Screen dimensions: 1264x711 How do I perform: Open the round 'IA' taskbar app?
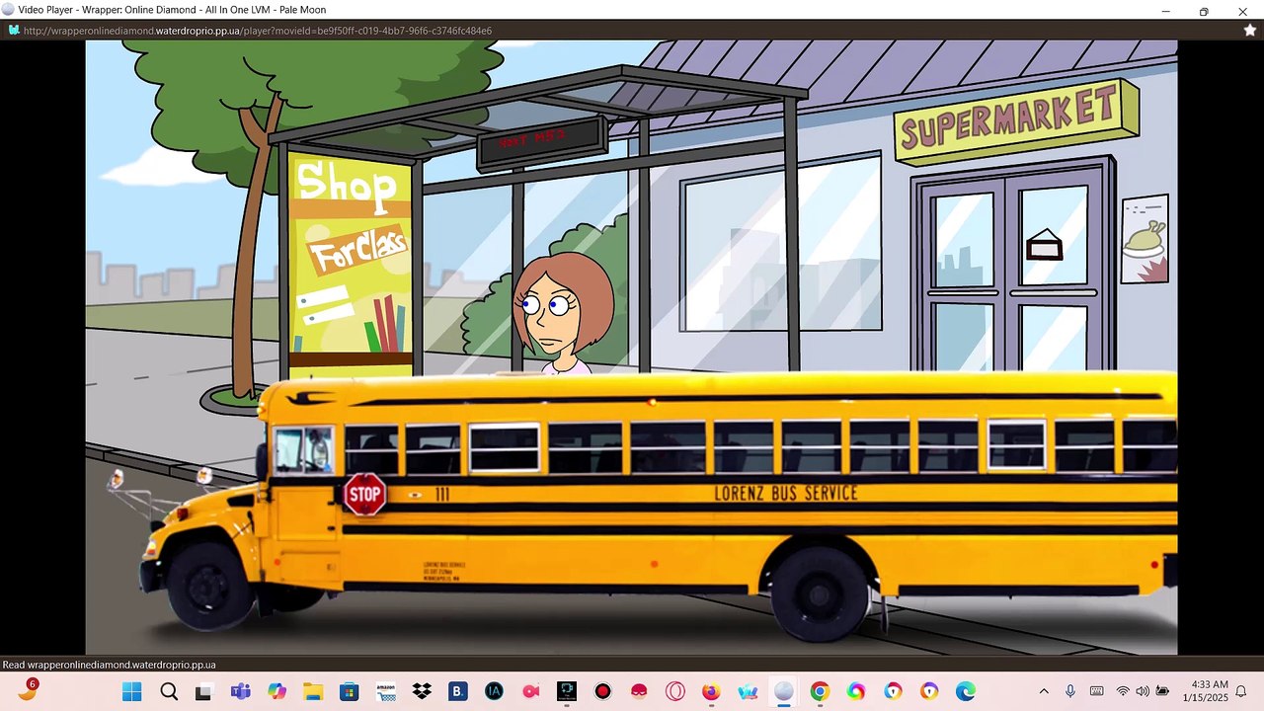coord(494,691)
